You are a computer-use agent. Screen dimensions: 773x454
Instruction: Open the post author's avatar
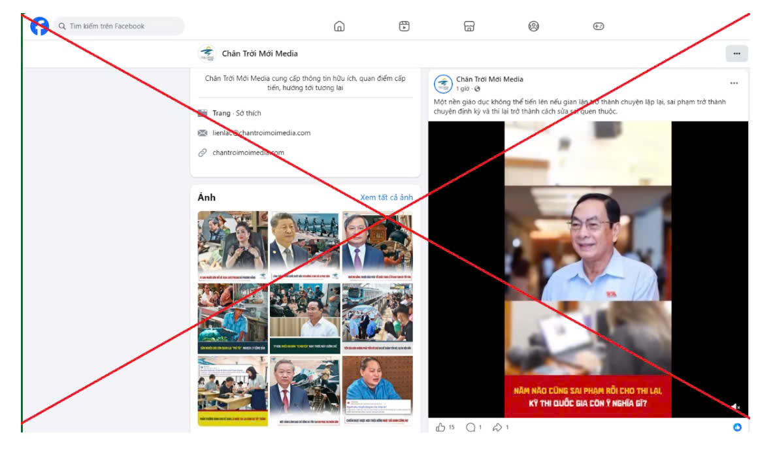coord(443,84)
